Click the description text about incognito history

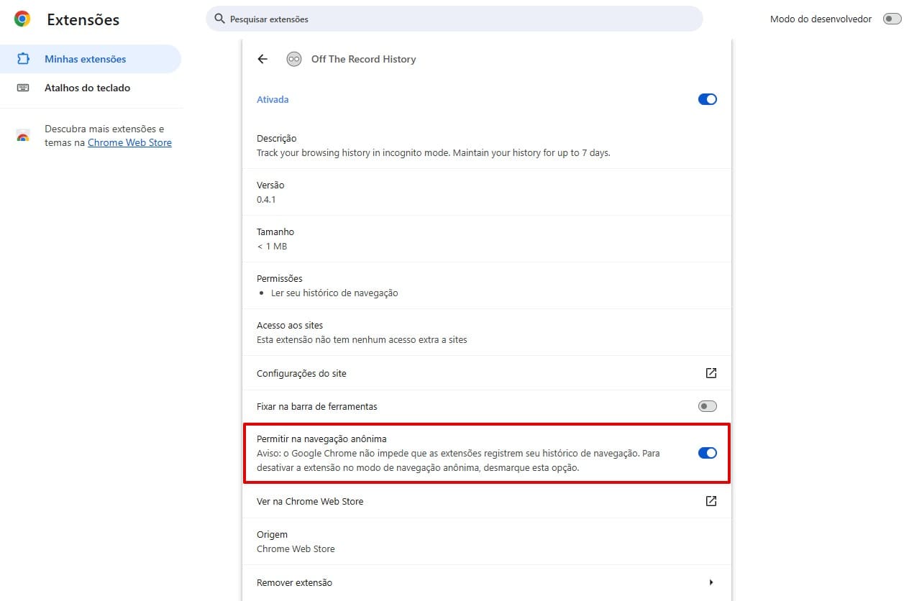pyautogui.click(x=434, y=152)
